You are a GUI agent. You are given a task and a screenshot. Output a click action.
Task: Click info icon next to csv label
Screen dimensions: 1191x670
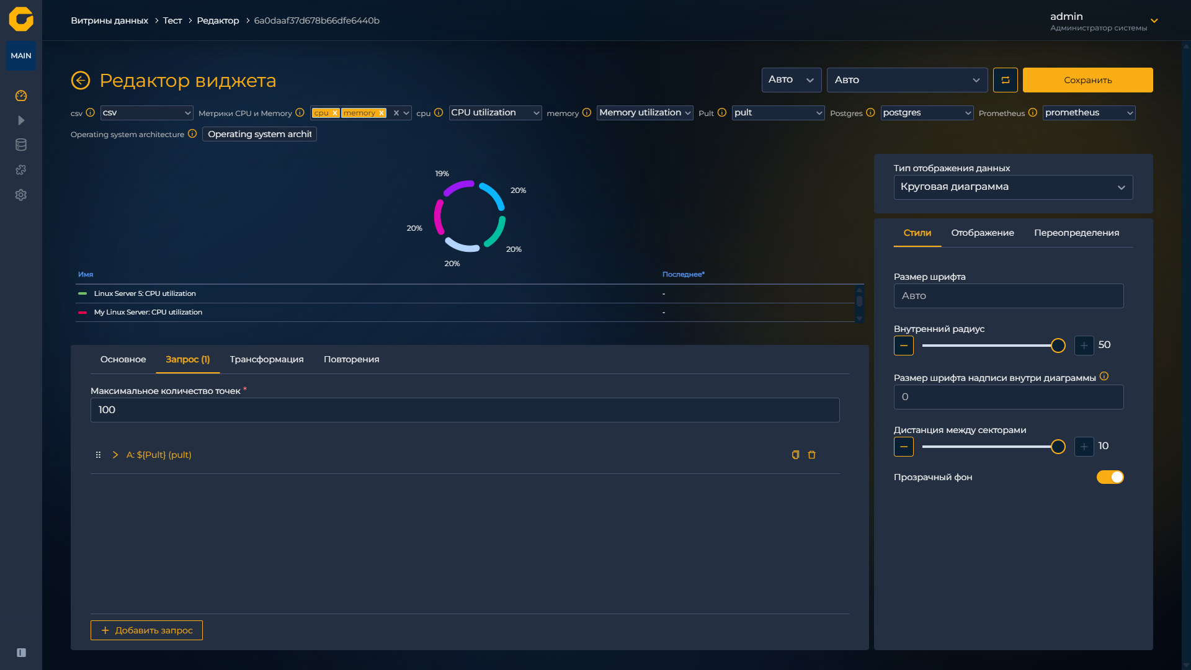[x=91, y=112]
